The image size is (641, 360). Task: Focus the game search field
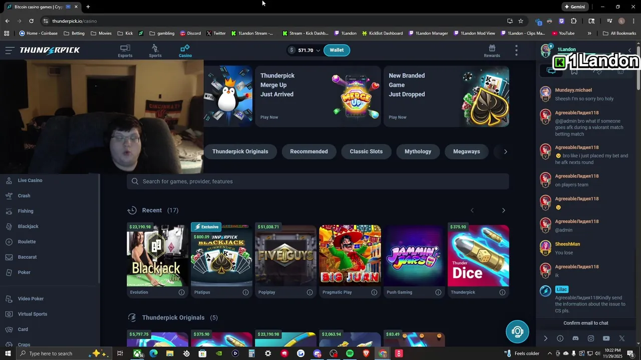pos(318,181)
